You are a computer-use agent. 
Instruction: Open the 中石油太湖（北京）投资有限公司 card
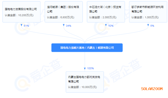click(x=106, y=12)
